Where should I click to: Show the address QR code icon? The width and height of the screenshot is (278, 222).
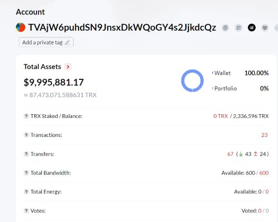pyautogui.click(x=238, y=27)
